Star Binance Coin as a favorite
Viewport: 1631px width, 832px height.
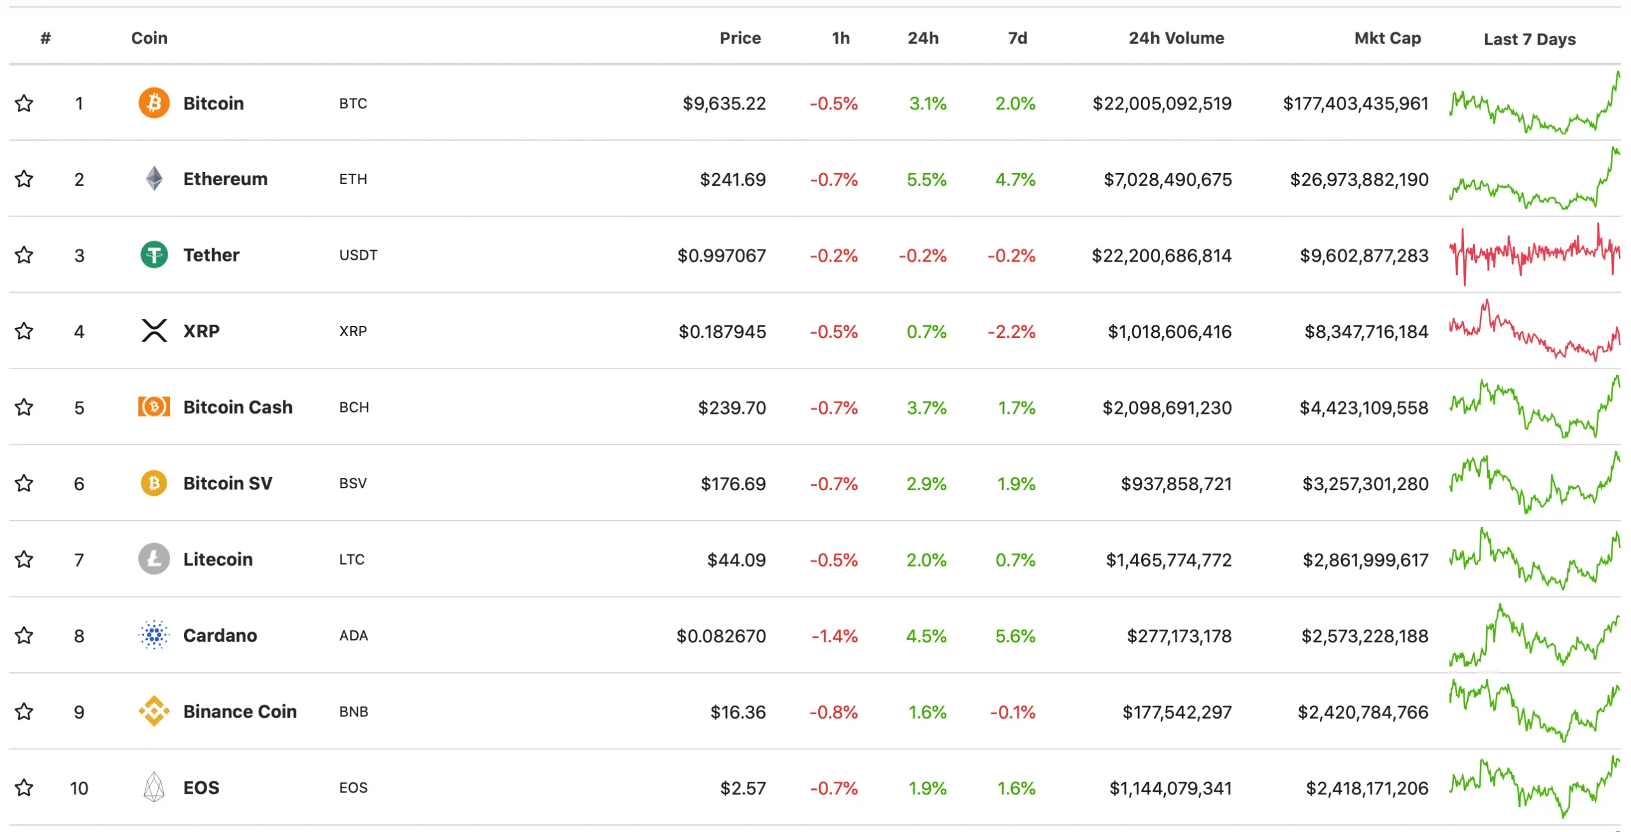pos(24,711)
